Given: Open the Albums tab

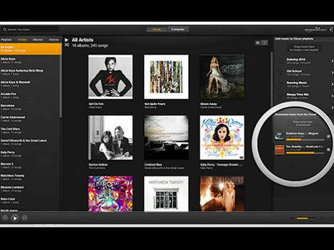Looking at the screenshot, I should point(38,40).
